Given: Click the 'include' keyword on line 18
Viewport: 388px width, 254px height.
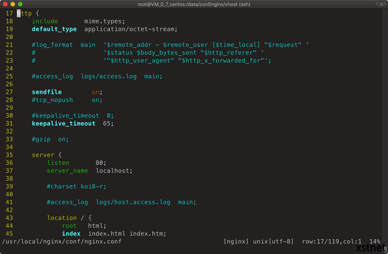Looking at the screenshot, I should coord(45,21).
